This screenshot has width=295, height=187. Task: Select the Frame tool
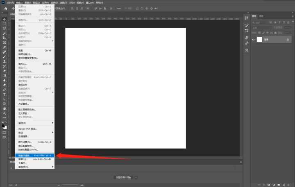pyautogui.click(x=5, y=43)
